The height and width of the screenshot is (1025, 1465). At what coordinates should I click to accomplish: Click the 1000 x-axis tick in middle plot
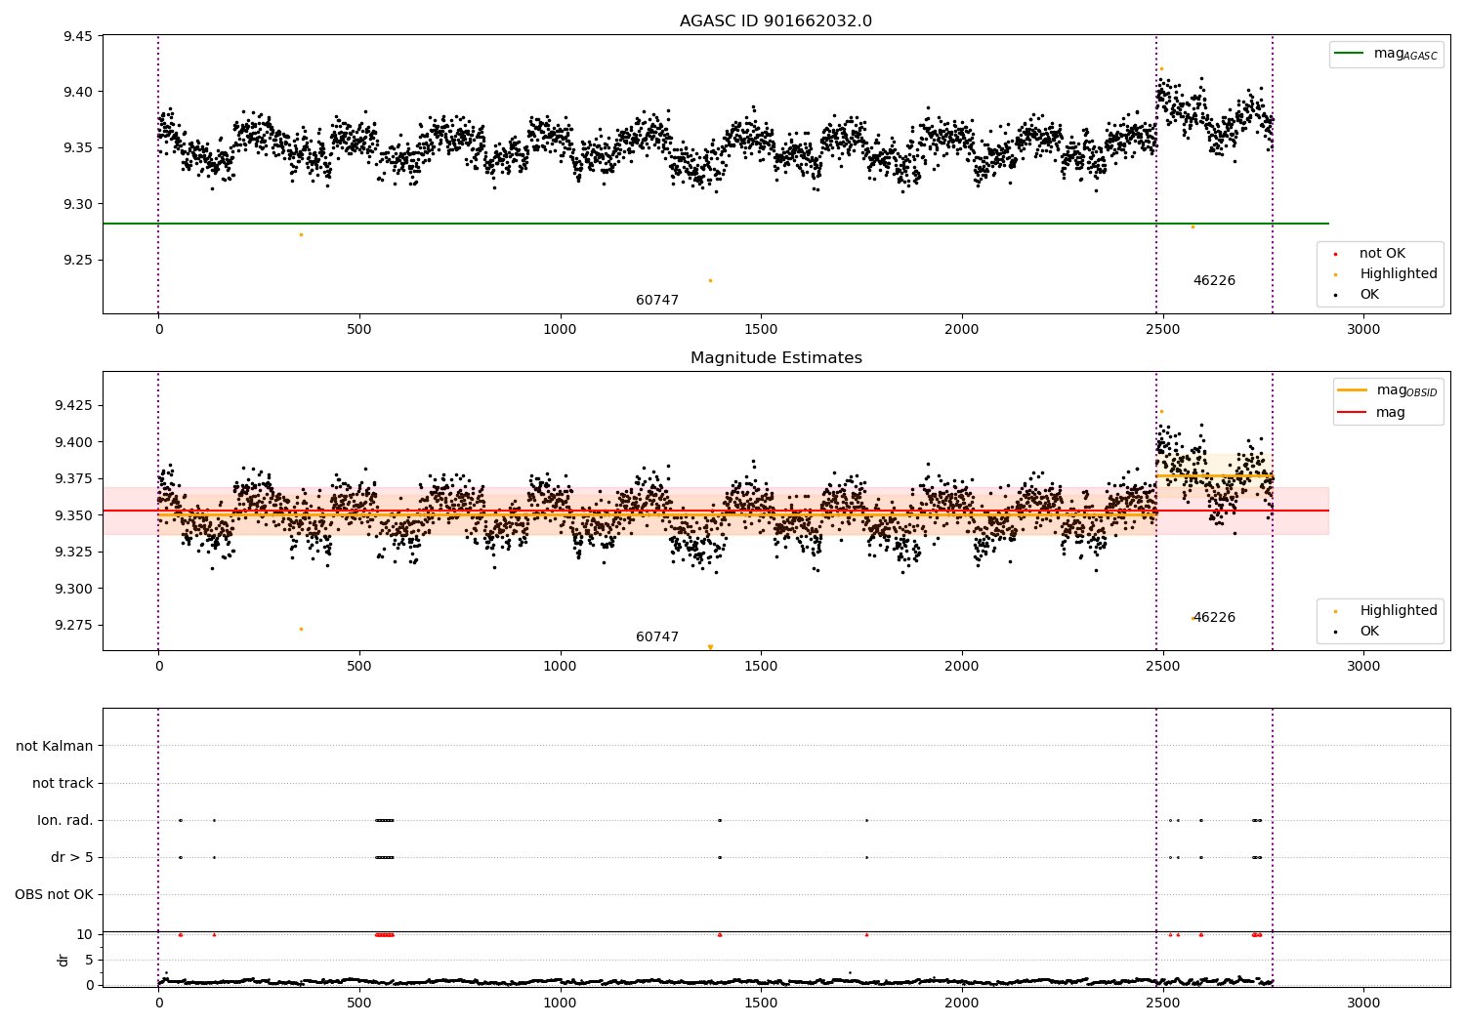click(560, 667)
